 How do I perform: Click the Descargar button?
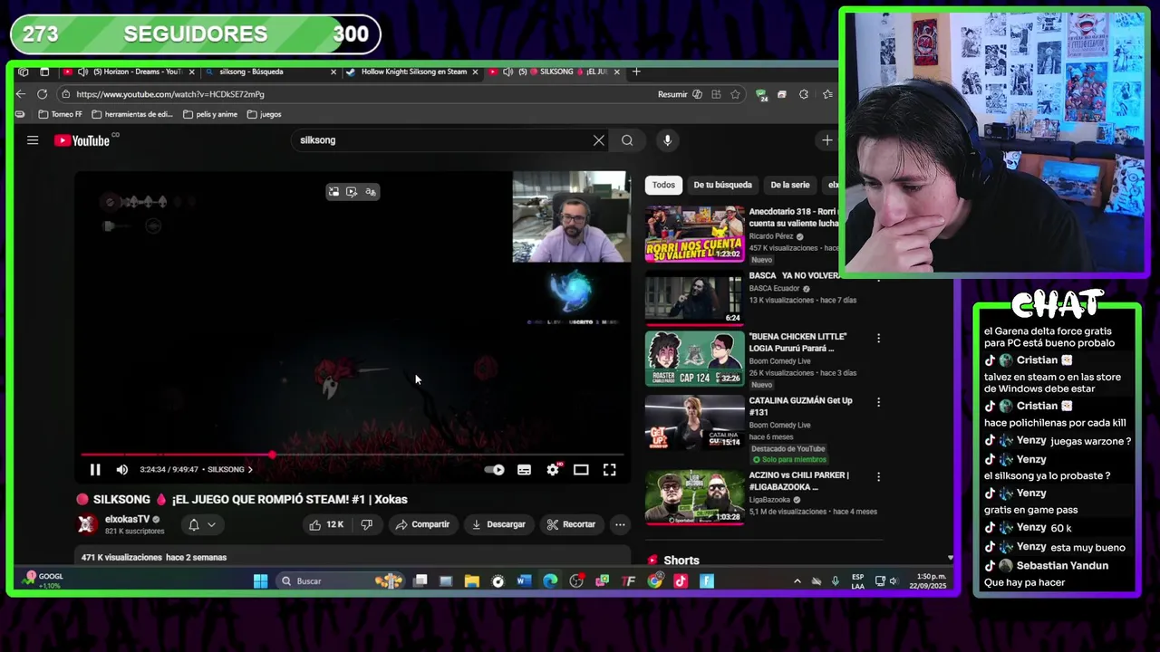pos(498,524)
